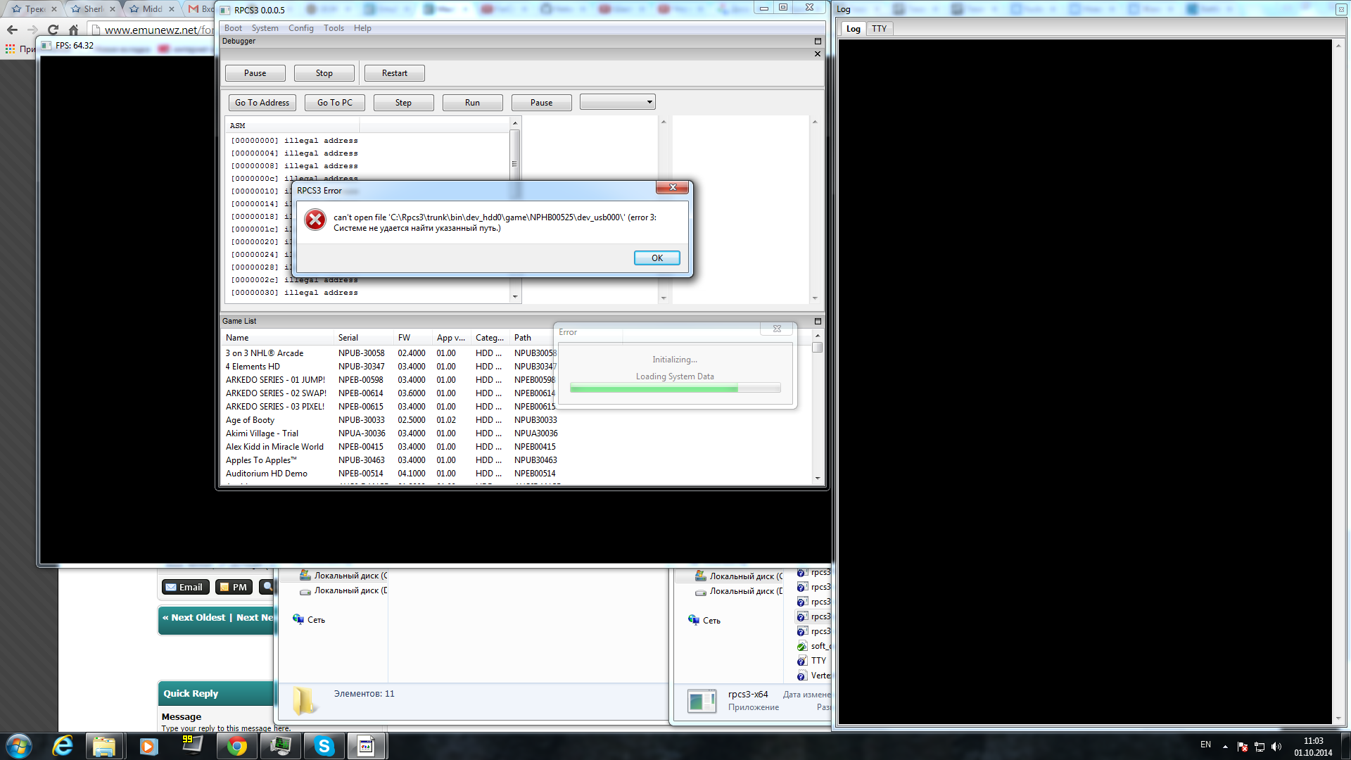Close the RPCS3 Error dialog with X
The width and height of the screenshot is (1351, 760).
coord(672,187)
